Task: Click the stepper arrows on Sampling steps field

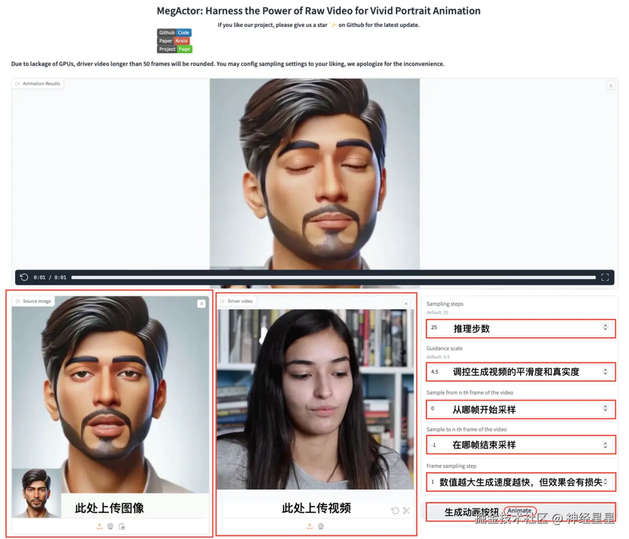Action: (x=605, y=327)
